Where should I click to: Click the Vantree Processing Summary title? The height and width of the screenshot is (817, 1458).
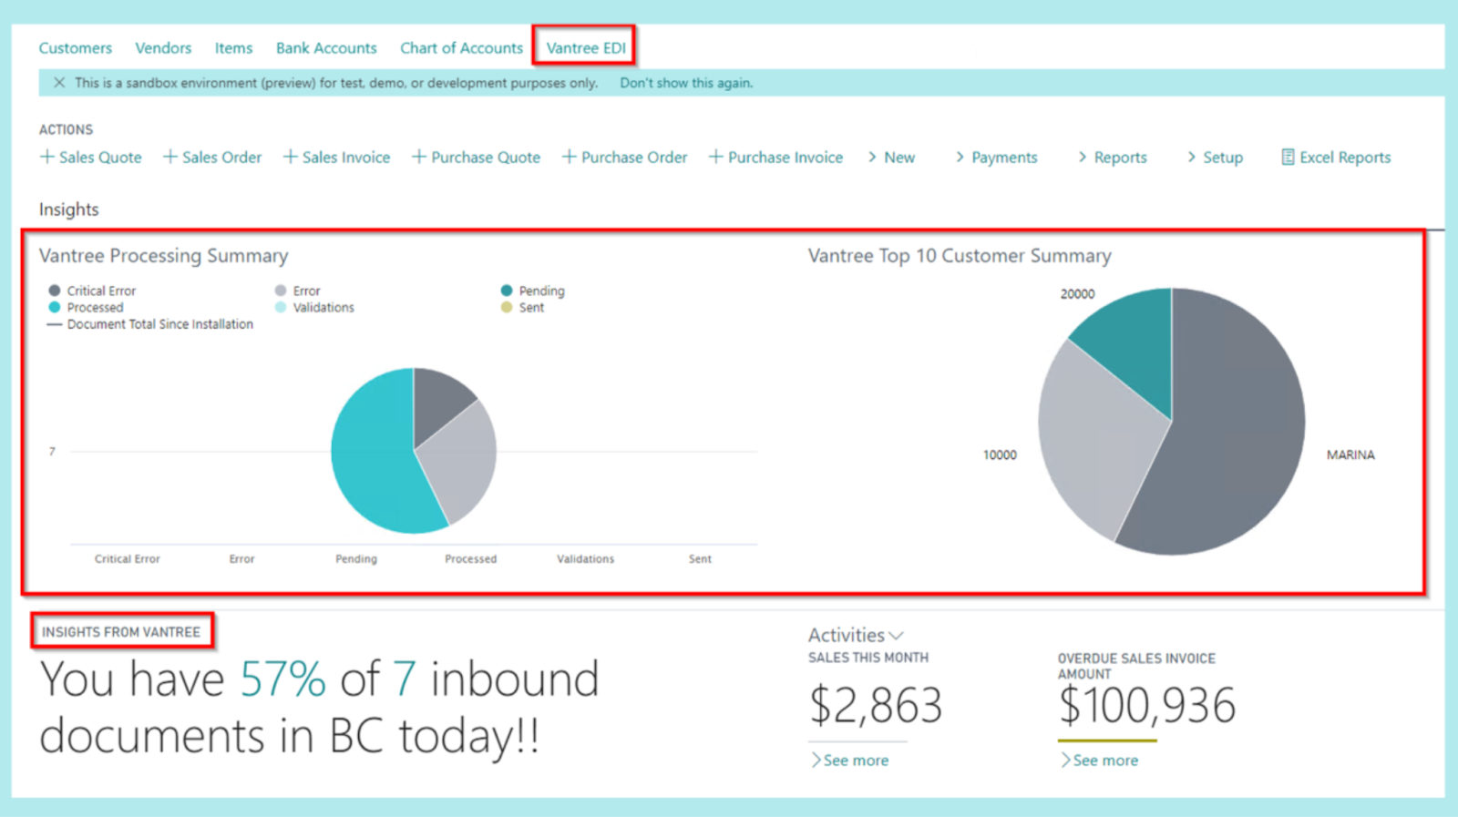(163, 256)
